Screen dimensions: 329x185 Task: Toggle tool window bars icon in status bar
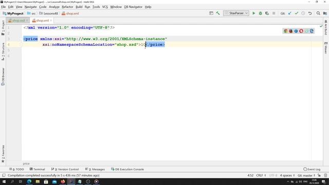click(x=4, y=175)
